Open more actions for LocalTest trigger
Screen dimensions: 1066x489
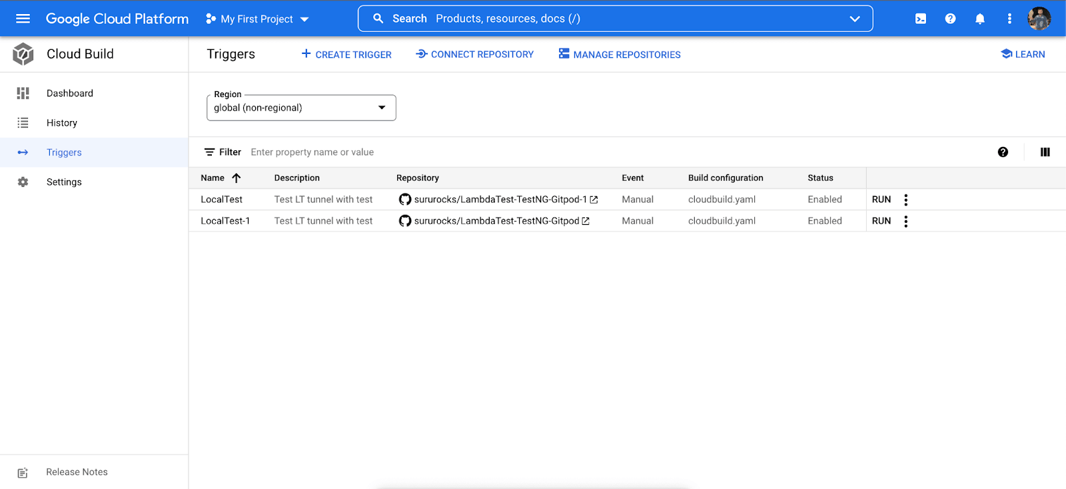coord(905,200)
